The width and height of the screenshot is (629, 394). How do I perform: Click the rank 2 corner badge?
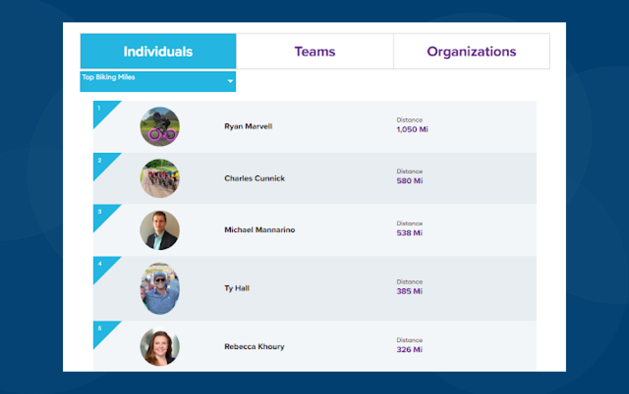click(101, 161)
